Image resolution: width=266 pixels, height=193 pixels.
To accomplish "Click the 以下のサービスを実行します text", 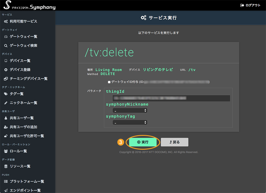I will tap(159, 33).
